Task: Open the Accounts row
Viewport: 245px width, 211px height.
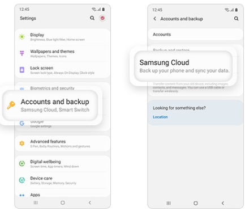Action: pyautogui.click(x=196, y=35)
